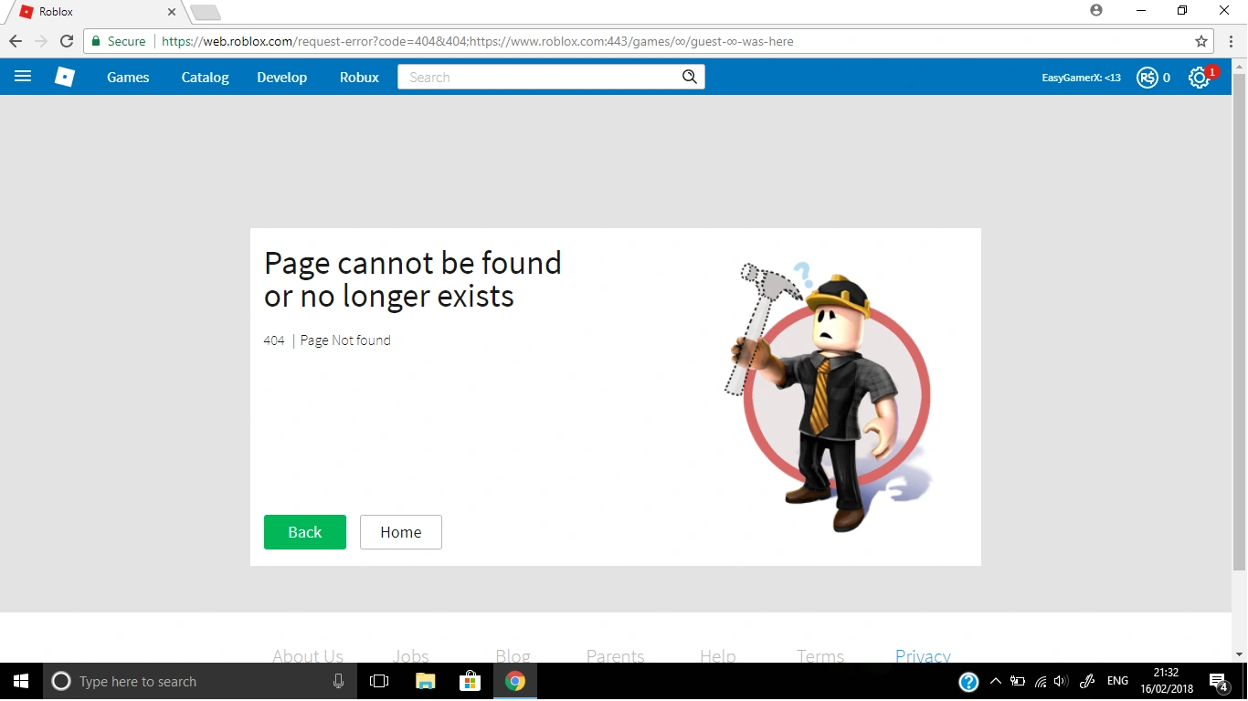Open Chrome from the taskbar
The image size is (1248, 701).
[514, 681]
